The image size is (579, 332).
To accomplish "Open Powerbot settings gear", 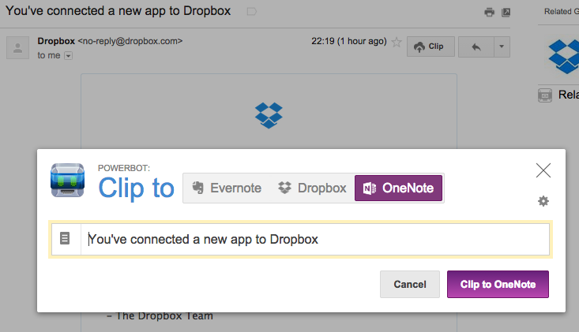I will [x=543, y=201].
